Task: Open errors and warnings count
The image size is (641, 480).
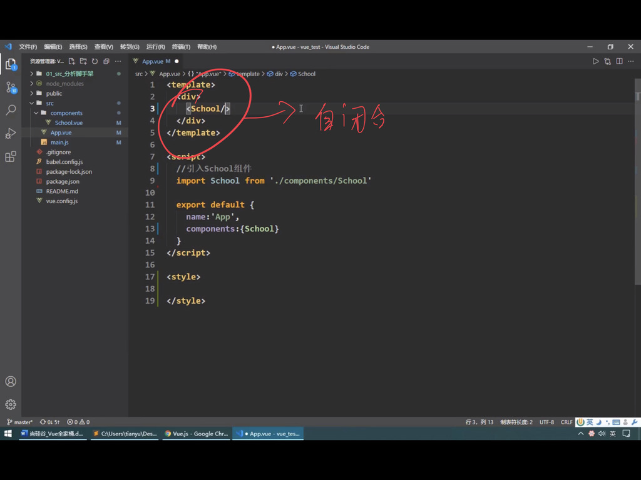Action: 78,422
